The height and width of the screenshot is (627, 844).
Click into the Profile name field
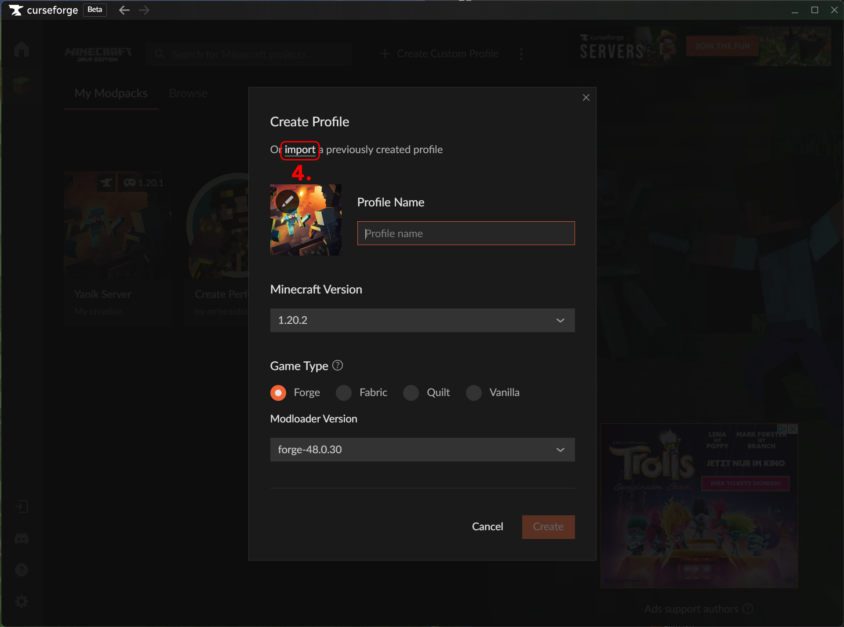[x=466, y=234]
